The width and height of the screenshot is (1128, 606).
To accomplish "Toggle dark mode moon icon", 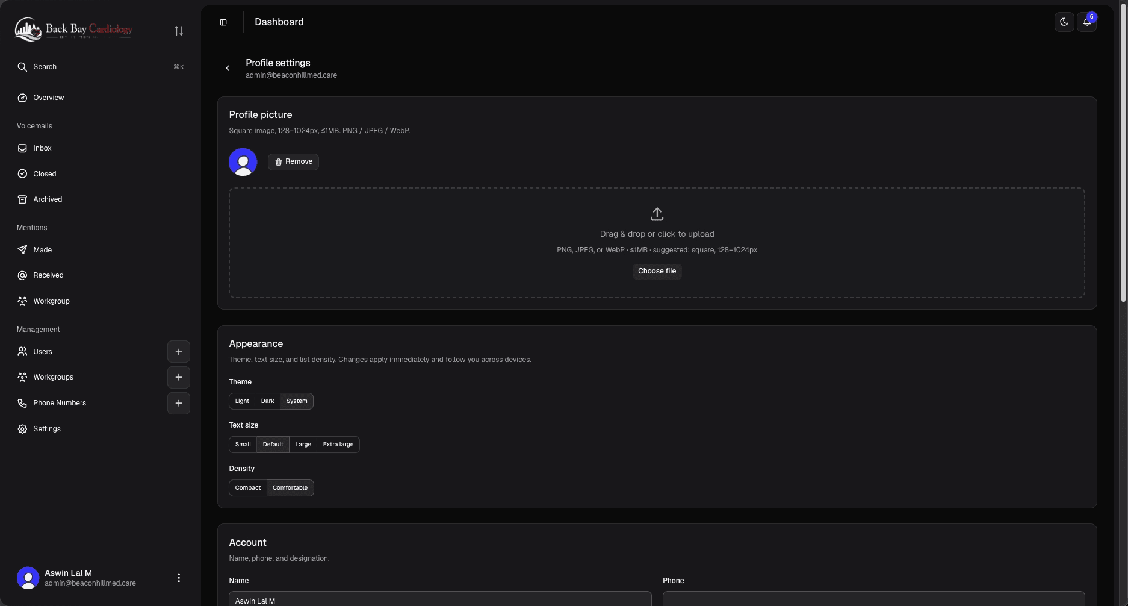I will 1064,22.
